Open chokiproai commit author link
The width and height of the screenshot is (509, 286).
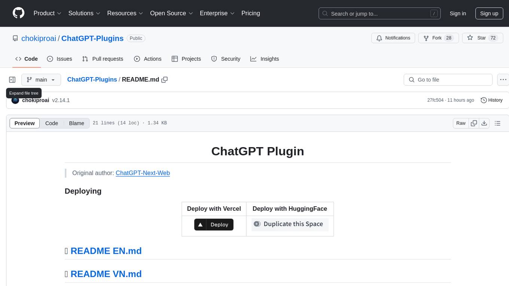click(x=36, y=100)
